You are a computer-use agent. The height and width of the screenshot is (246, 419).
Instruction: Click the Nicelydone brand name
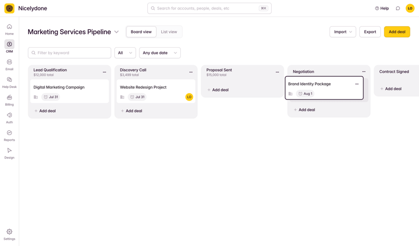pyautogui.click(x=32, y=8)
